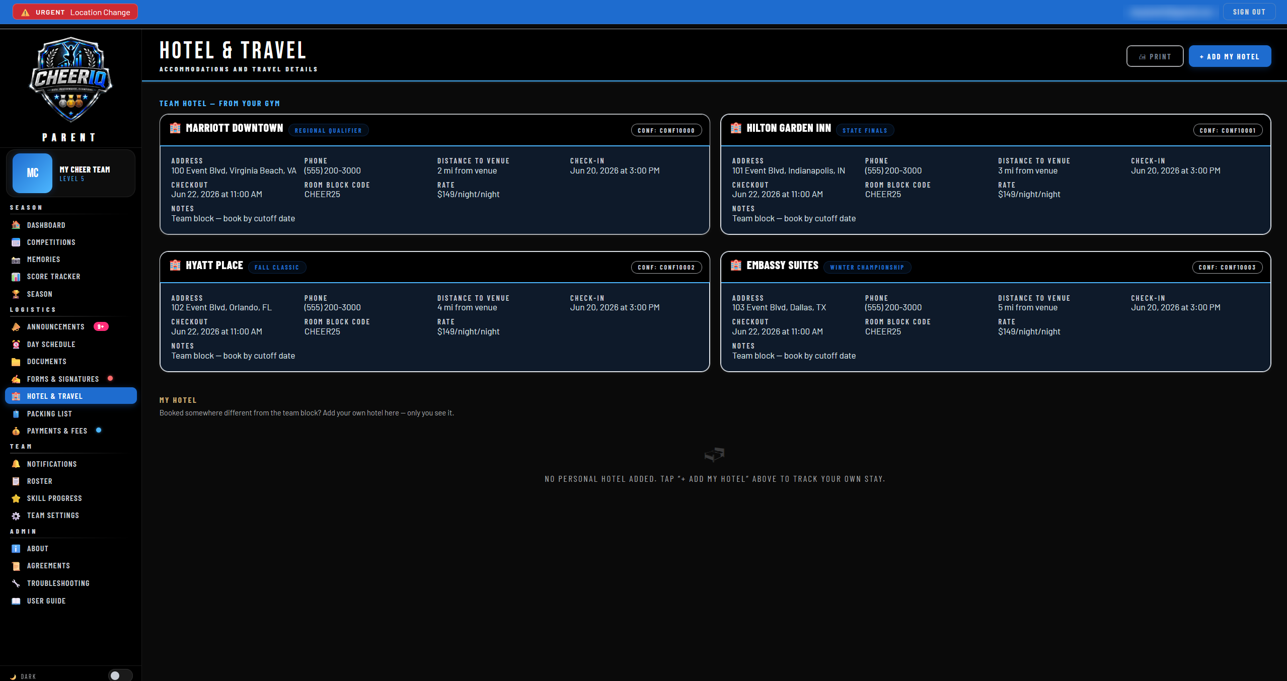Click the Season trophy icon
This screenshot has width=1287, height=681.
coord(16,294)
